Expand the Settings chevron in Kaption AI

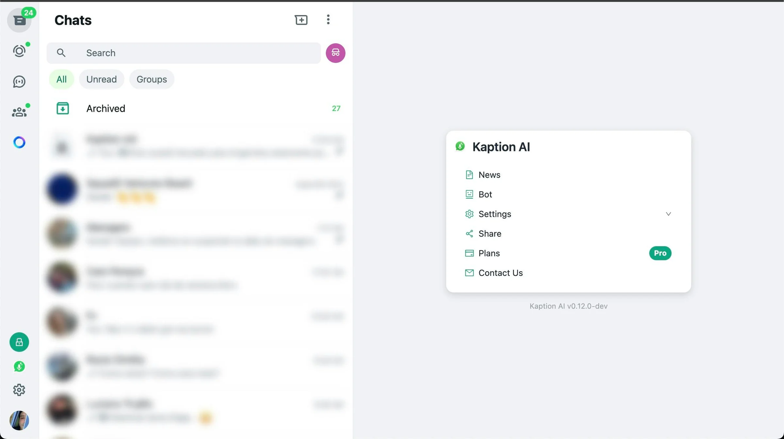(668, 214)
